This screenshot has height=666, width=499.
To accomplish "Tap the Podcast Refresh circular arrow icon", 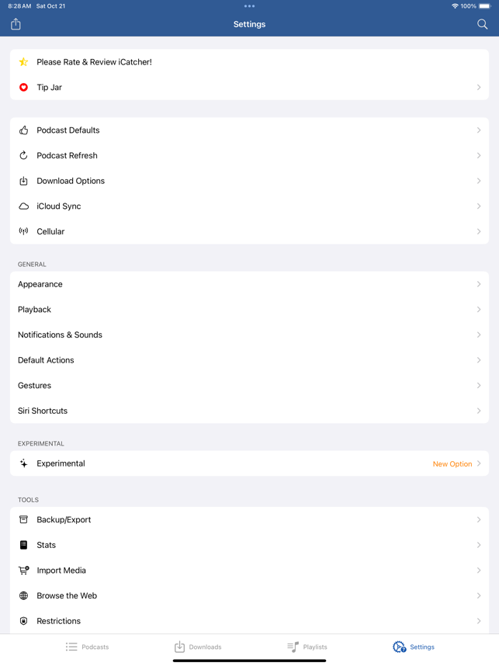I will coord(24,155).
